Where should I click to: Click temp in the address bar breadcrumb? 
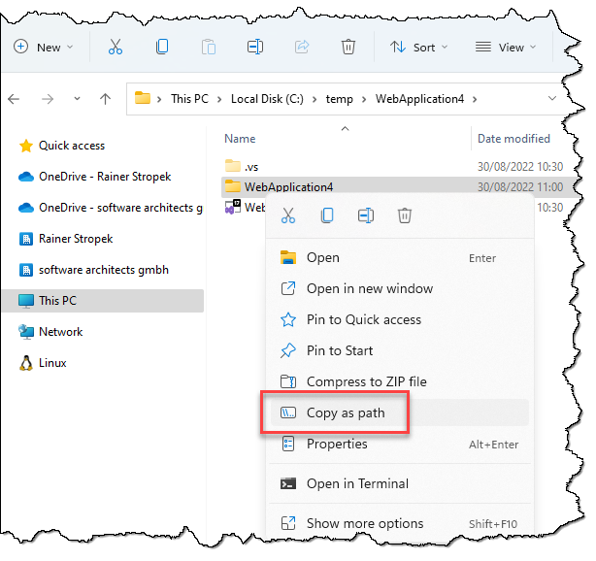coord(342,99)
